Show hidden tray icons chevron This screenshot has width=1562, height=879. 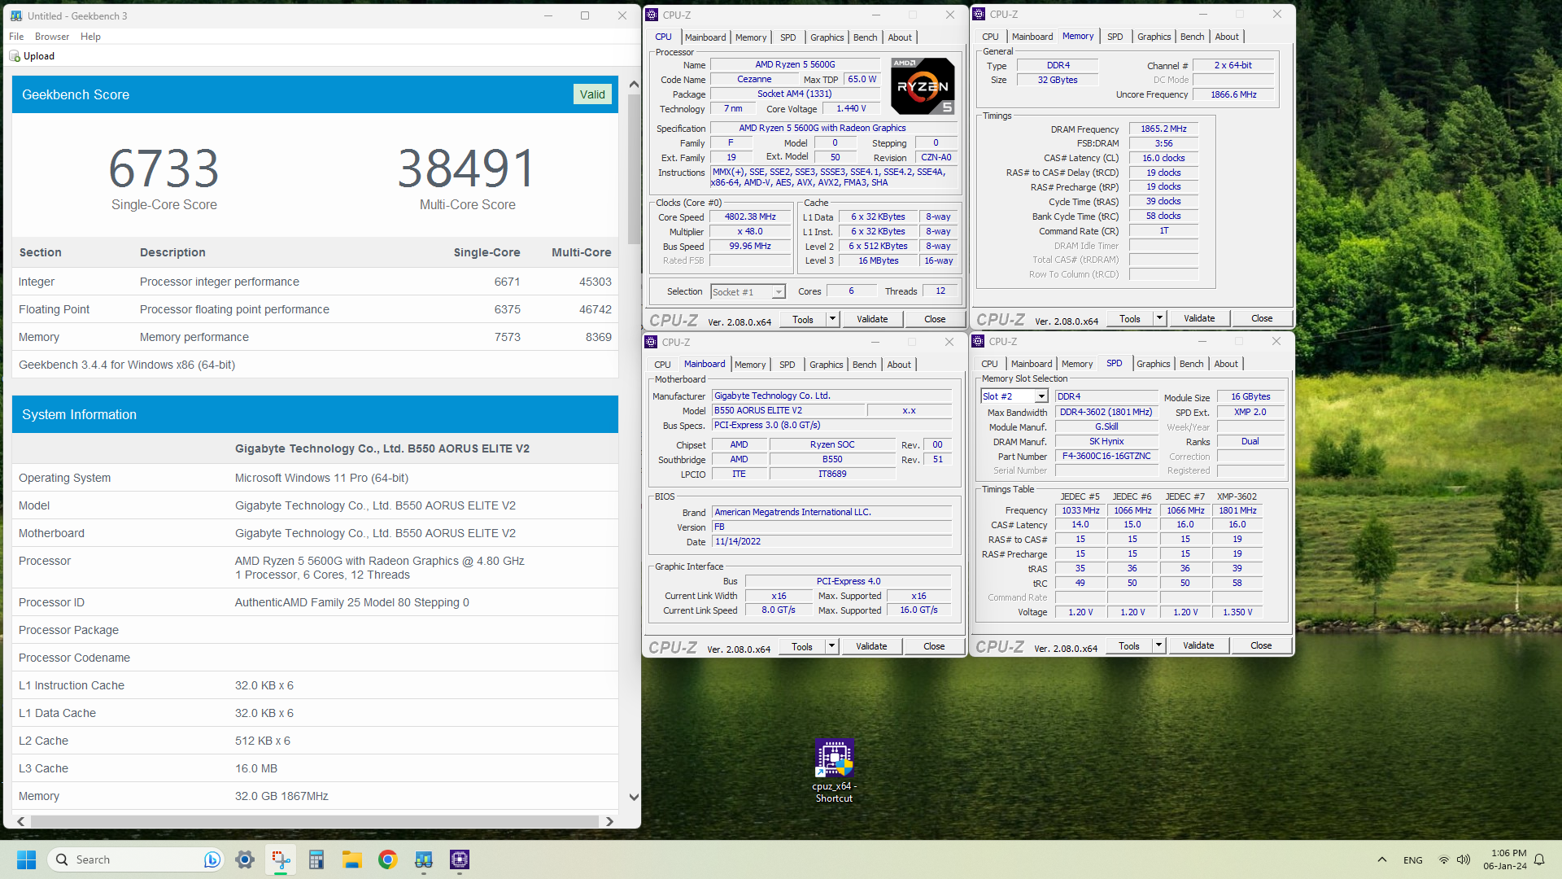click(1382, 859)
